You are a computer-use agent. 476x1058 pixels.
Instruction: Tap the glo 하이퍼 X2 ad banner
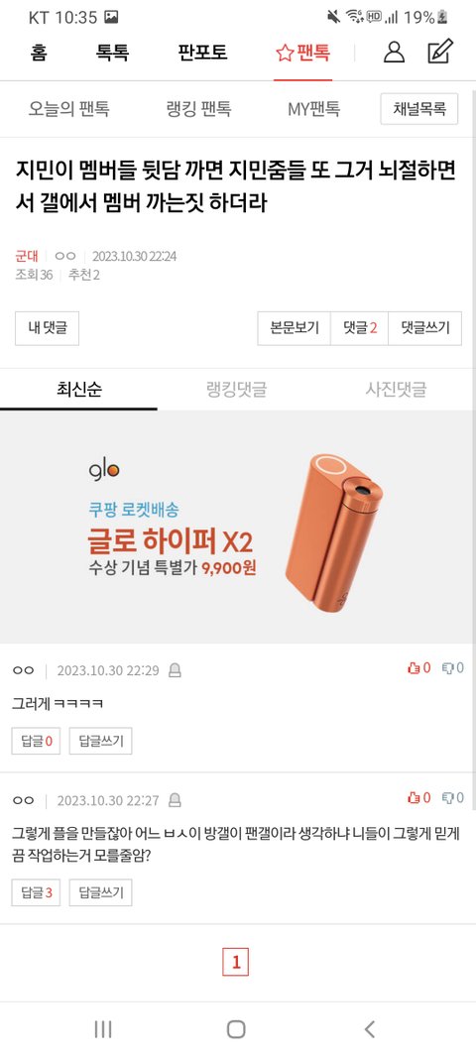[238, 527]
